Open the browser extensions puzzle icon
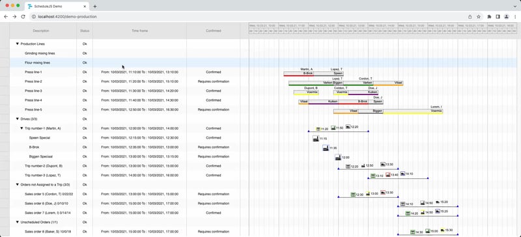Image resolution: width=521 pixels, height=237 pixels. click(x=489, y=17)
